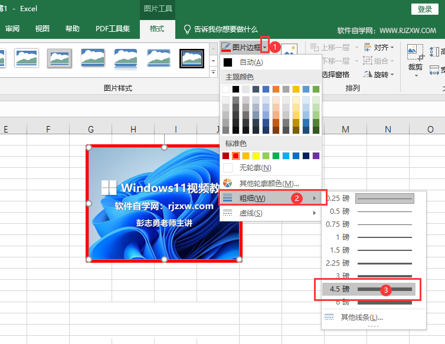This screenshot has width=445, height=344.
Task: Open 其他轮廓颜色(M) more outline colors
Action: (271, 183)
